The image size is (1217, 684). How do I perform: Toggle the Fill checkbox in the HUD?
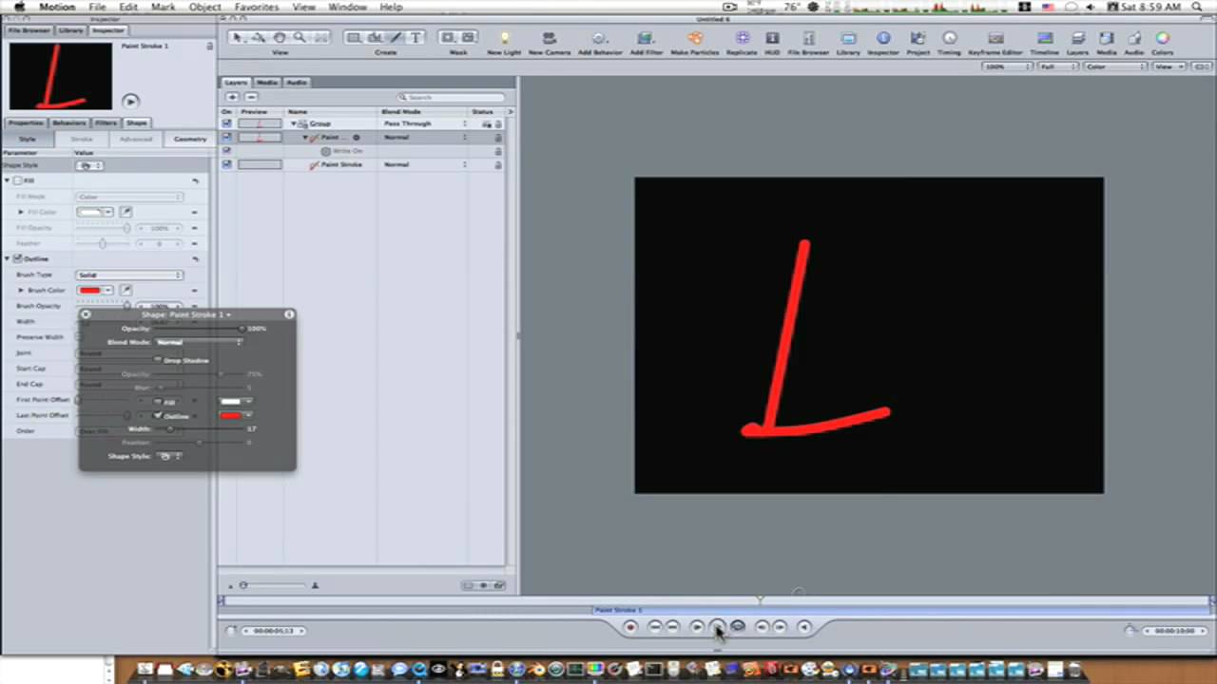(x=158, y=402)
